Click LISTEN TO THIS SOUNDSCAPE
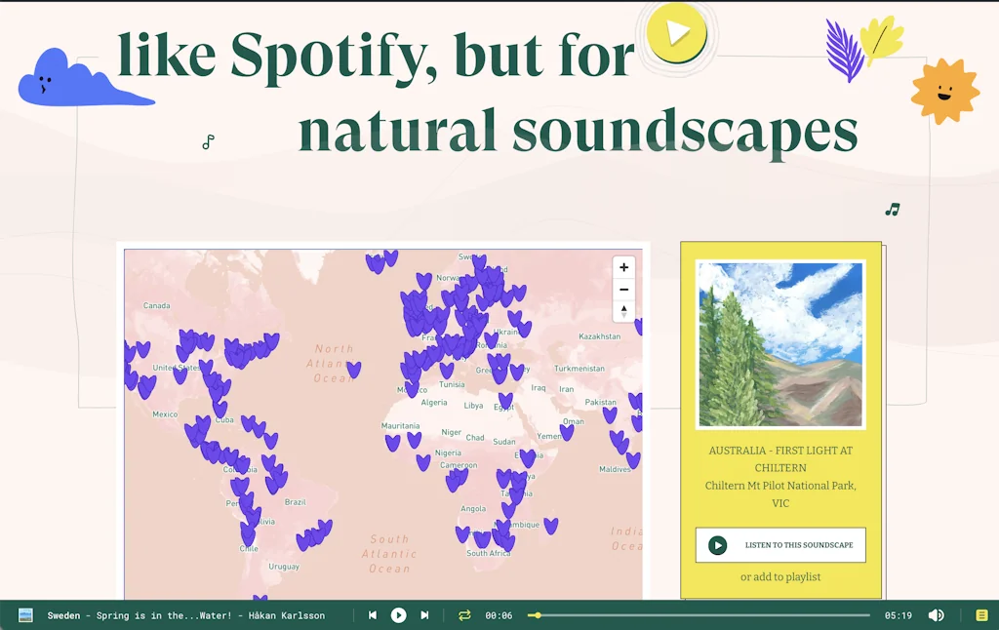The width and height of the screenshot is (999, 630). pos(780,545)
